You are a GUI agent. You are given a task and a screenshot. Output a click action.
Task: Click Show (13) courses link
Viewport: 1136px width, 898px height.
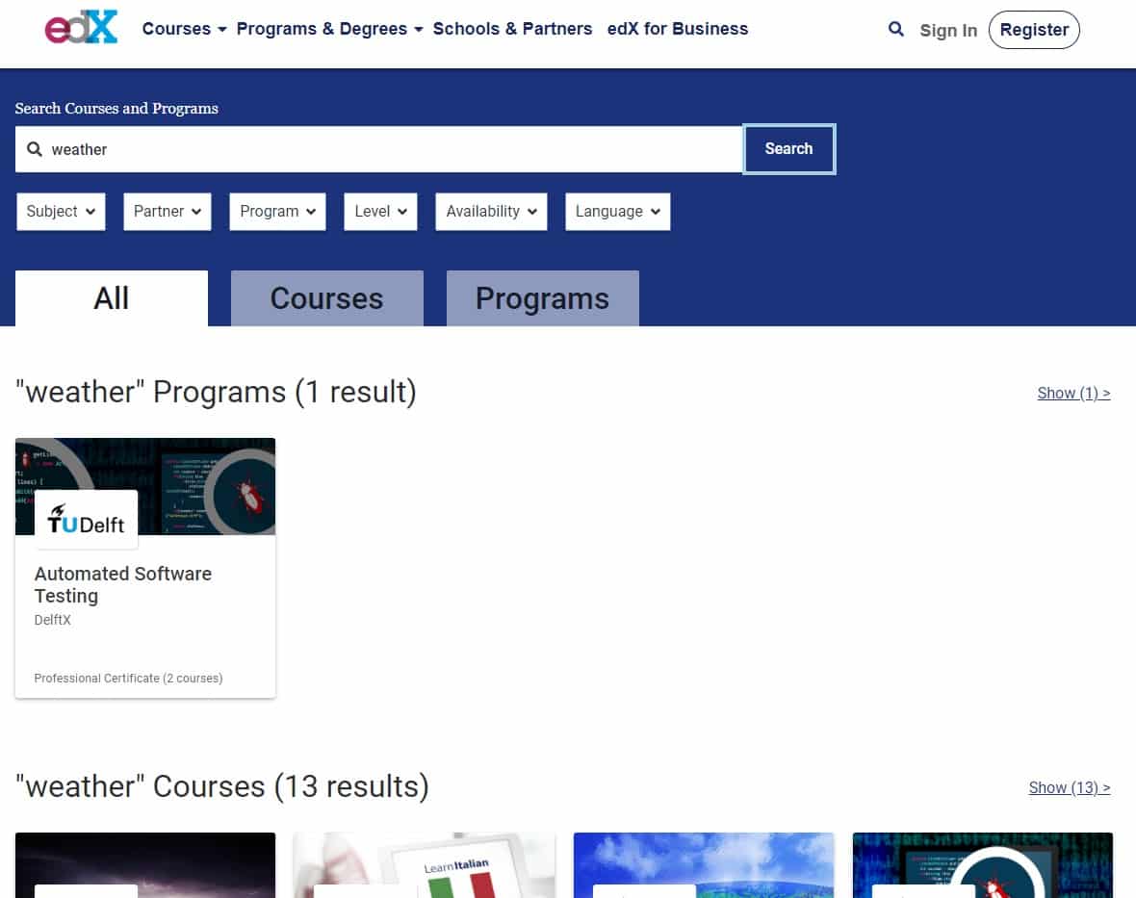point(1070,788)
